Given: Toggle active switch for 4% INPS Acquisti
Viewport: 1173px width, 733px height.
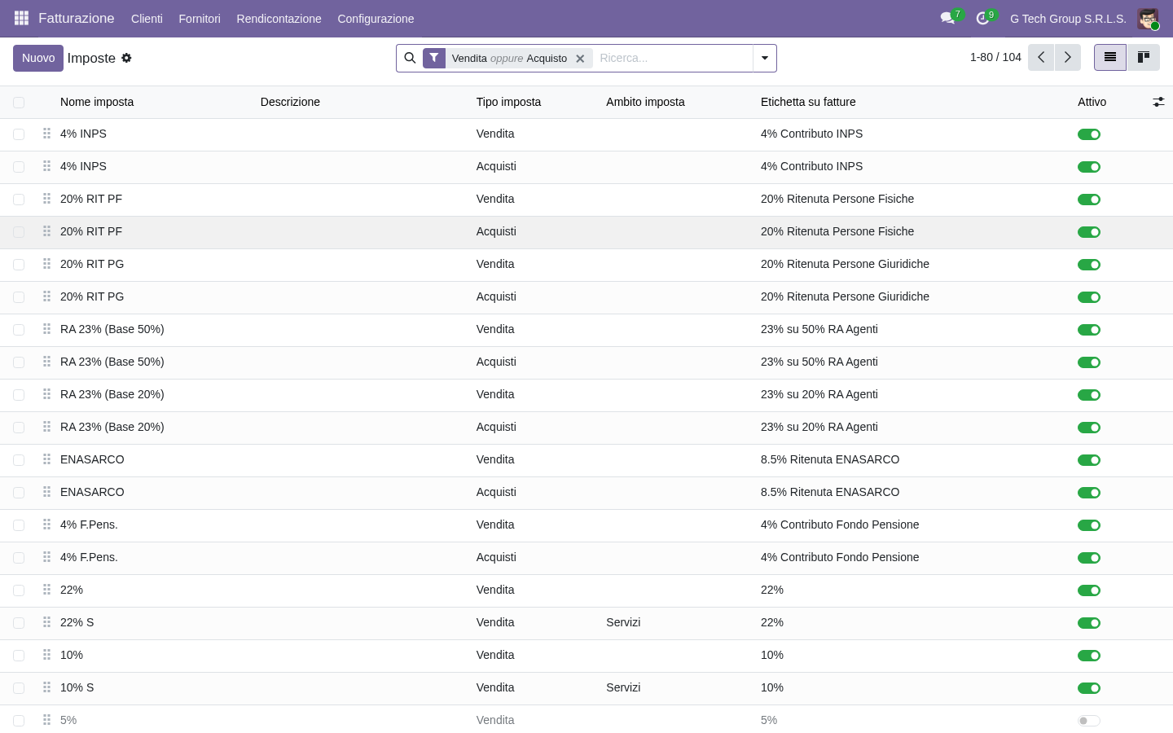Looking at the screenshot, I should coord(1089,167).
